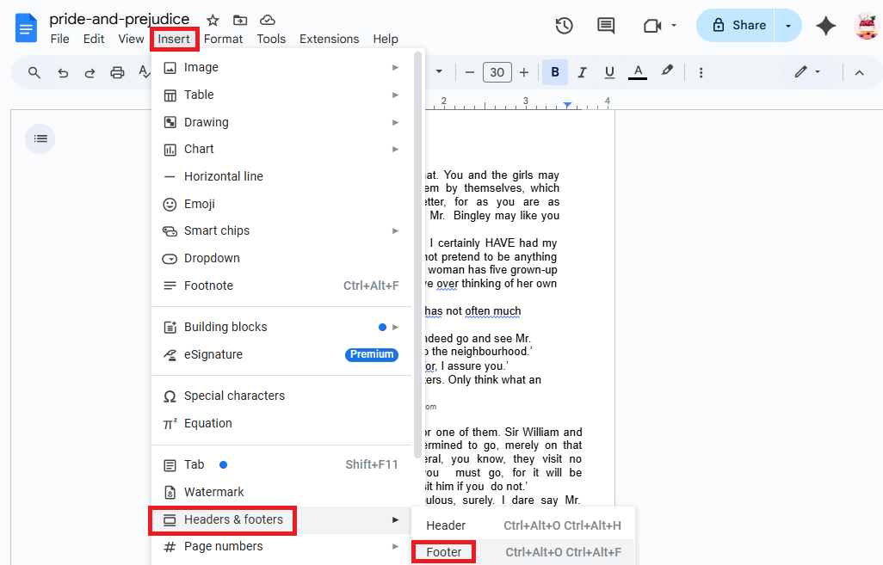Apply italic formatting

582,72
